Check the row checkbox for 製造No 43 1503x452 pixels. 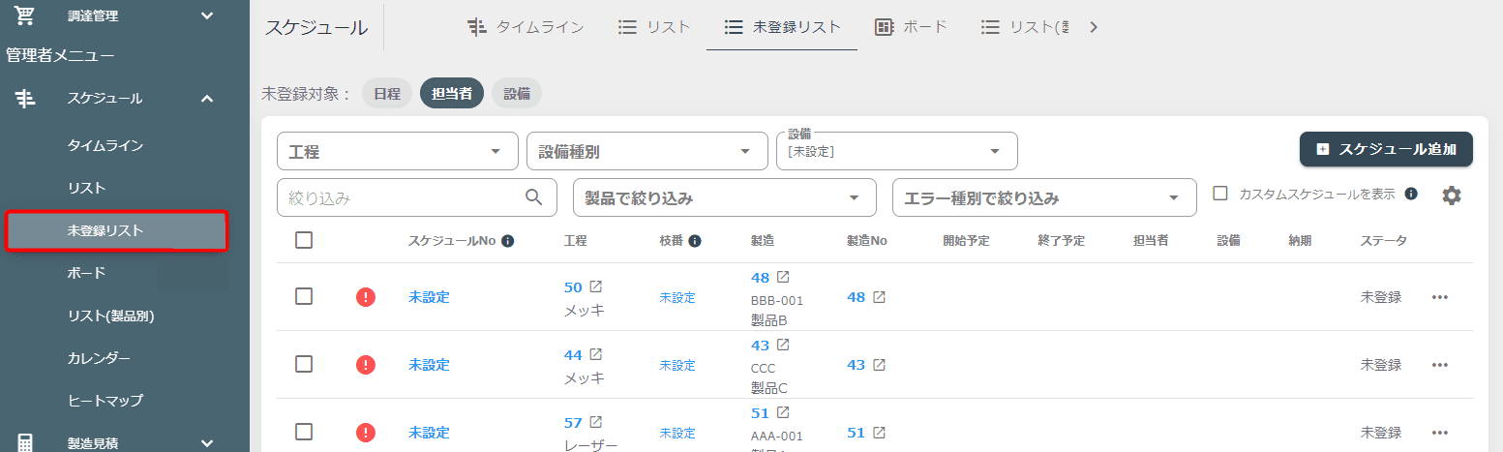click(304, 364)
